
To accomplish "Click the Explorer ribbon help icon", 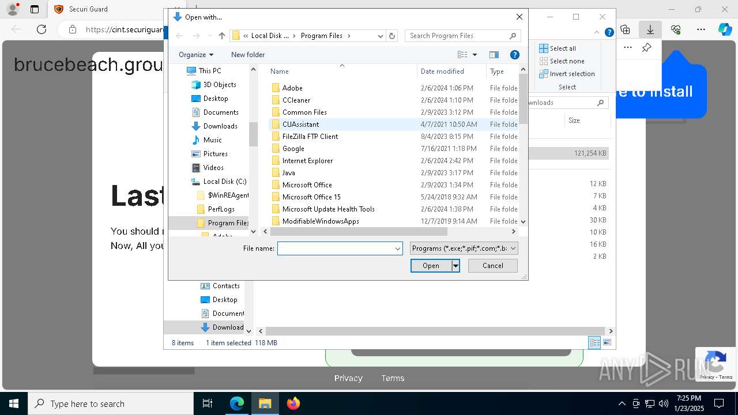I will pyautogui.click(x=609, y=32).
